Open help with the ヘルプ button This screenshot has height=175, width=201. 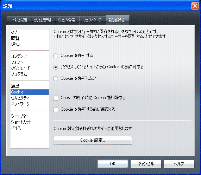pos(179,164)
